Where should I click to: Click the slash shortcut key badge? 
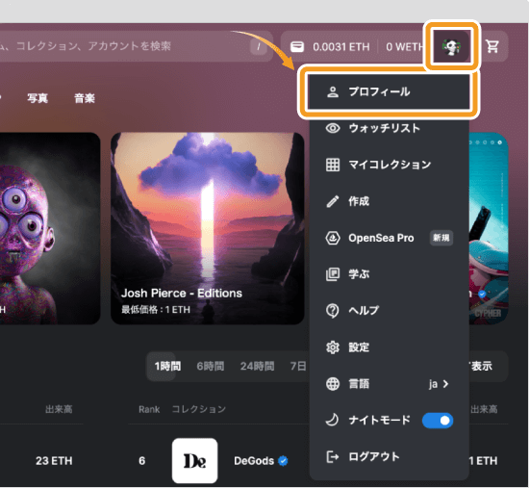click(259, 46)
